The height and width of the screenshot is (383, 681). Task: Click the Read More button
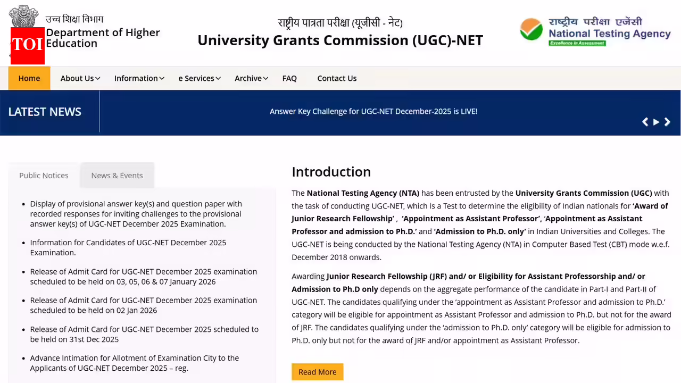[317, 372]
